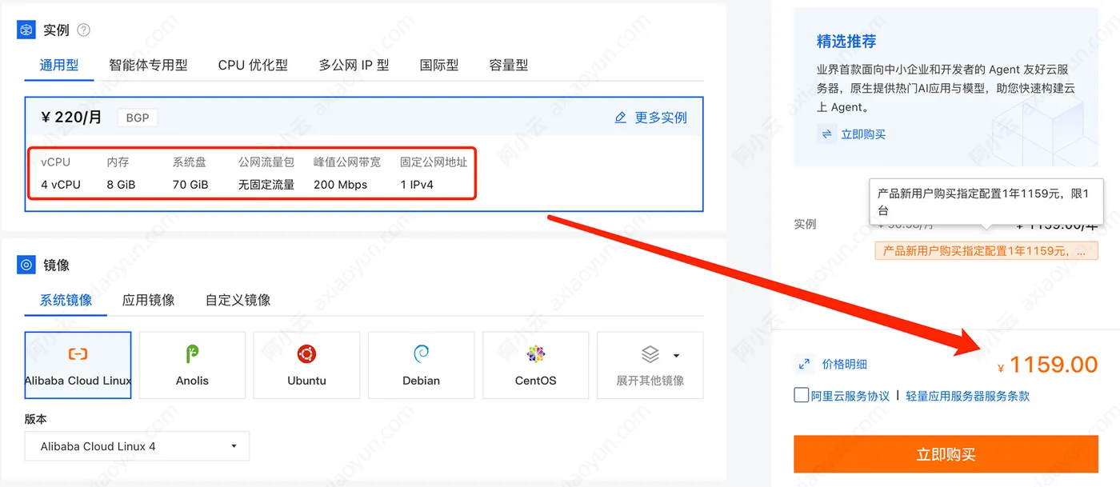Click the 8 GiB memory value

click(121, 185)
